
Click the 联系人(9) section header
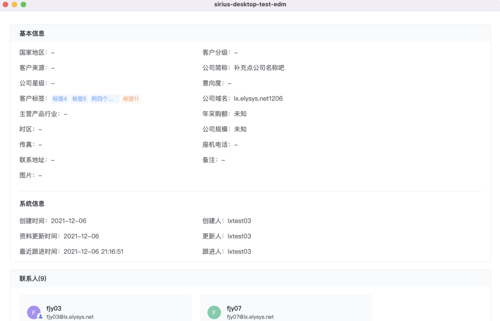[33, 278]
